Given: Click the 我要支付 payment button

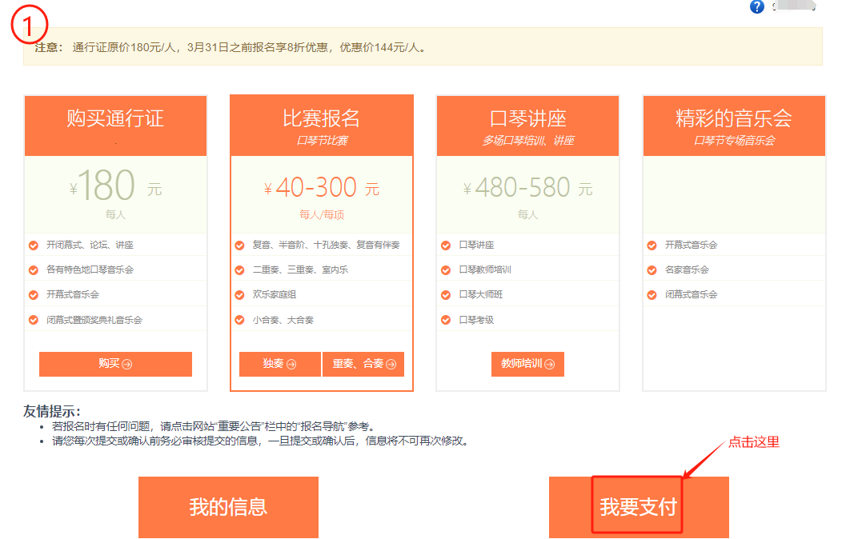Looking at the screenshot, I should 638,507.
